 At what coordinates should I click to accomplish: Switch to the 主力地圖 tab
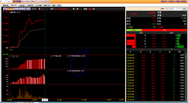pos(38,5)
